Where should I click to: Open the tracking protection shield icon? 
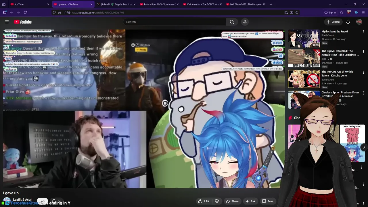pyautogui.click(x=54, y=12)
